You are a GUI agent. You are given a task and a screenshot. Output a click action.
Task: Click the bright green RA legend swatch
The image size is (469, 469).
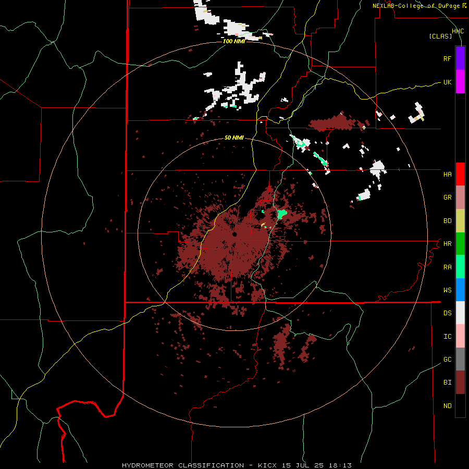click(x=460, y=266)
